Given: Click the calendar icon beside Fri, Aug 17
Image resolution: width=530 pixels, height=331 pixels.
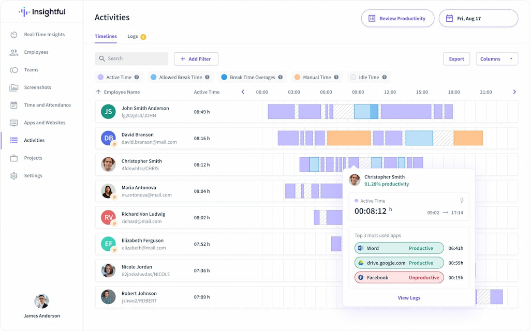Looking at the screenshot, I should point(451,18).
